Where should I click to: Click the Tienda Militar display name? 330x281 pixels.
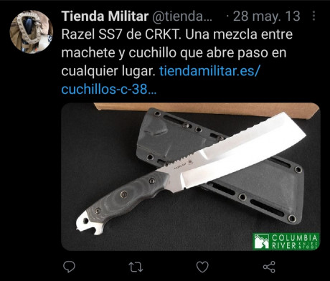pyautogui.click(x=105, y=16)
